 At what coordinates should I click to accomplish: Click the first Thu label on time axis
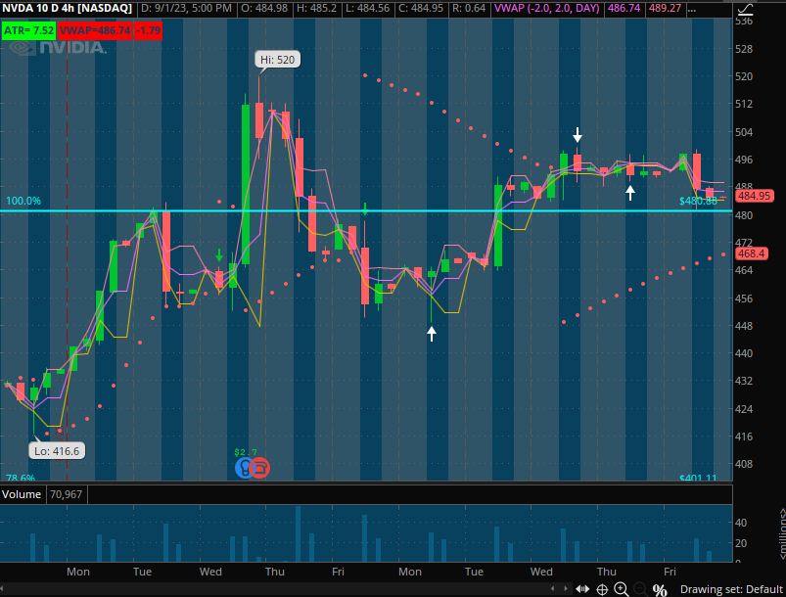click(275, 572)
